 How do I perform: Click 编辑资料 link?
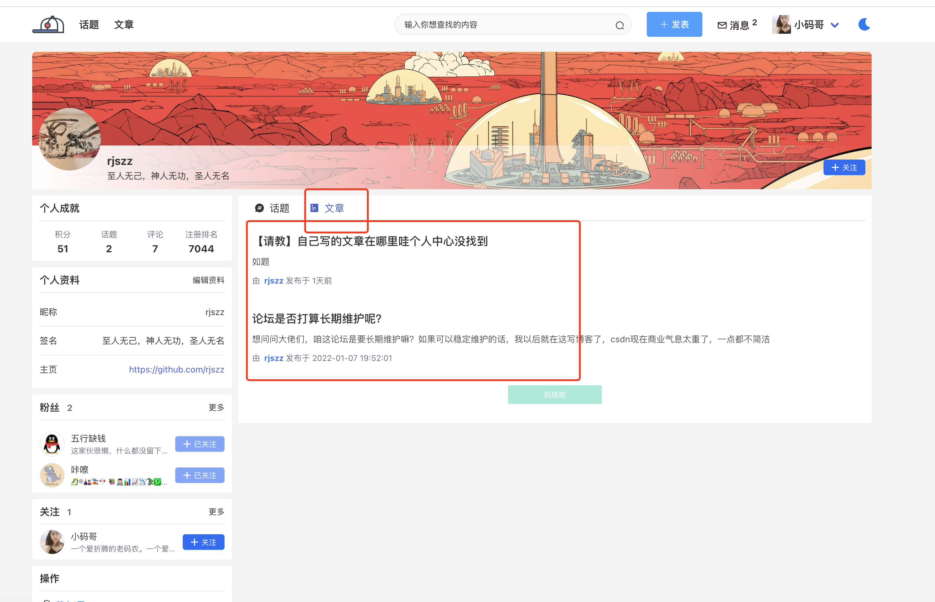coord(208,280)
